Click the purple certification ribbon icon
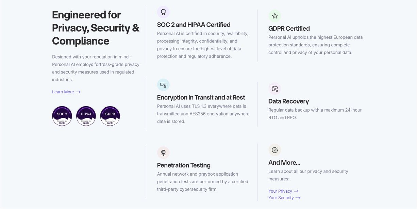This screenshot has width=417, height=209. pos(163,12)
